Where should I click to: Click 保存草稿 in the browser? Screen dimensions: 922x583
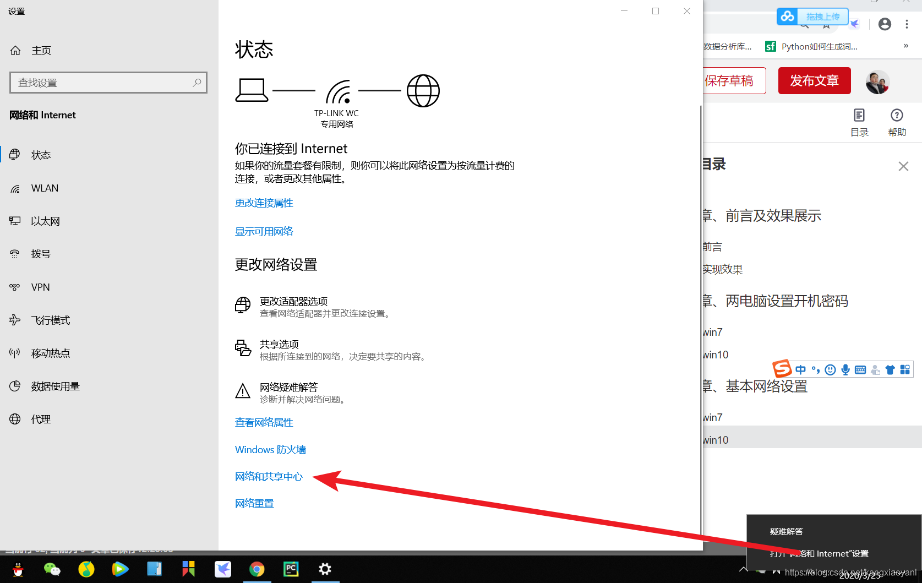[734, 81]
